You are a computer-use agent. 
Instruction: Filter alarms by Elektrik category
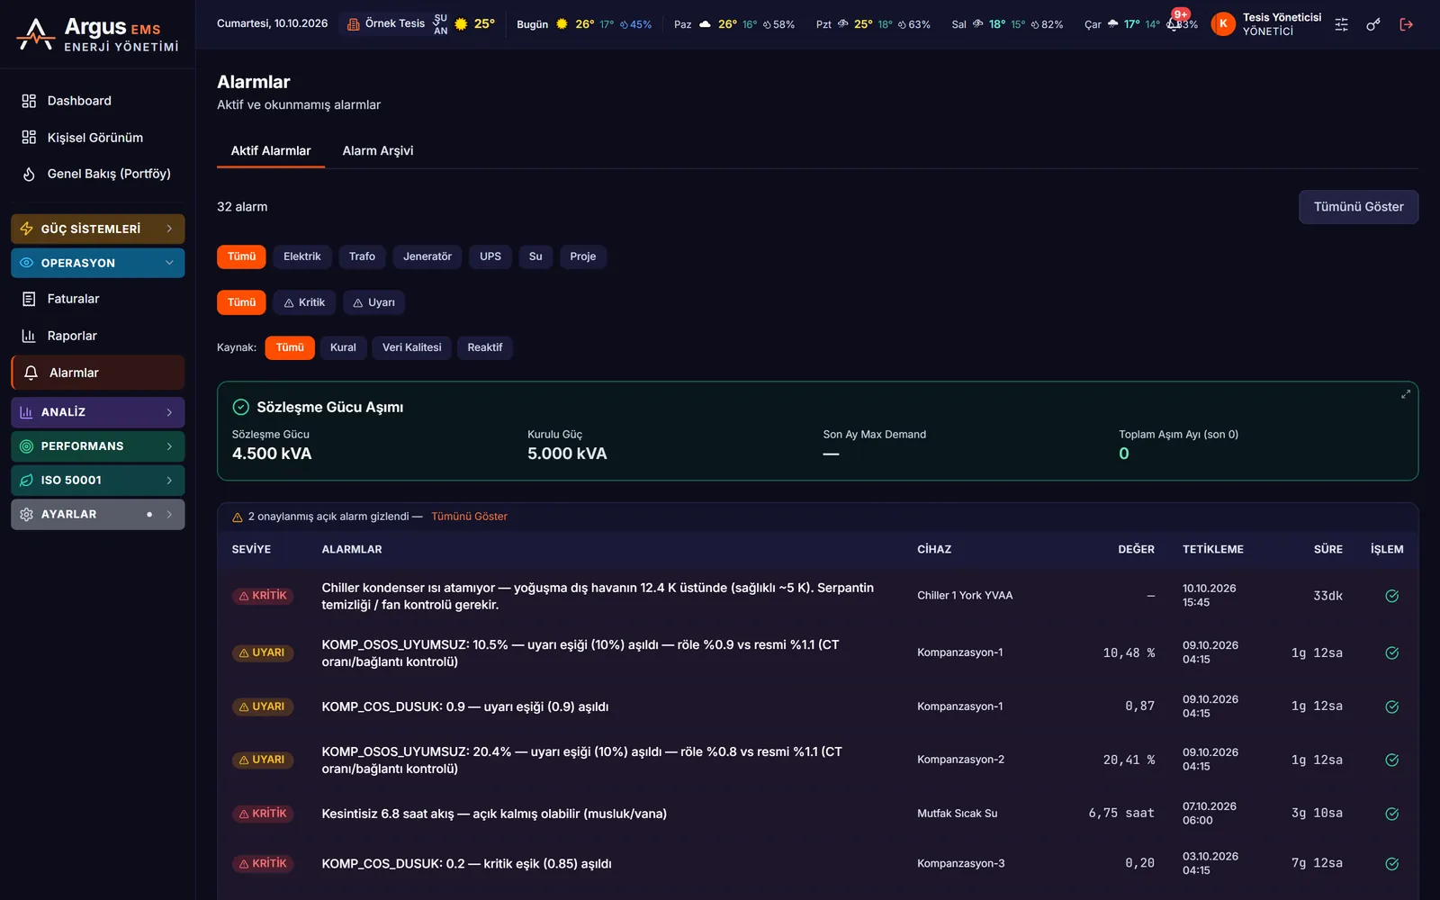pyautogui.click(x=301, y=256)
